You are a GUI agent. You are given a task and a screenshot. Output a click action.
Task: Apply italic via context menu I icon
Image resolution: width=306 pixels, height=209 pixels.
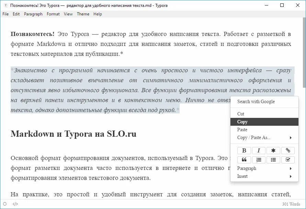(259, 150)
